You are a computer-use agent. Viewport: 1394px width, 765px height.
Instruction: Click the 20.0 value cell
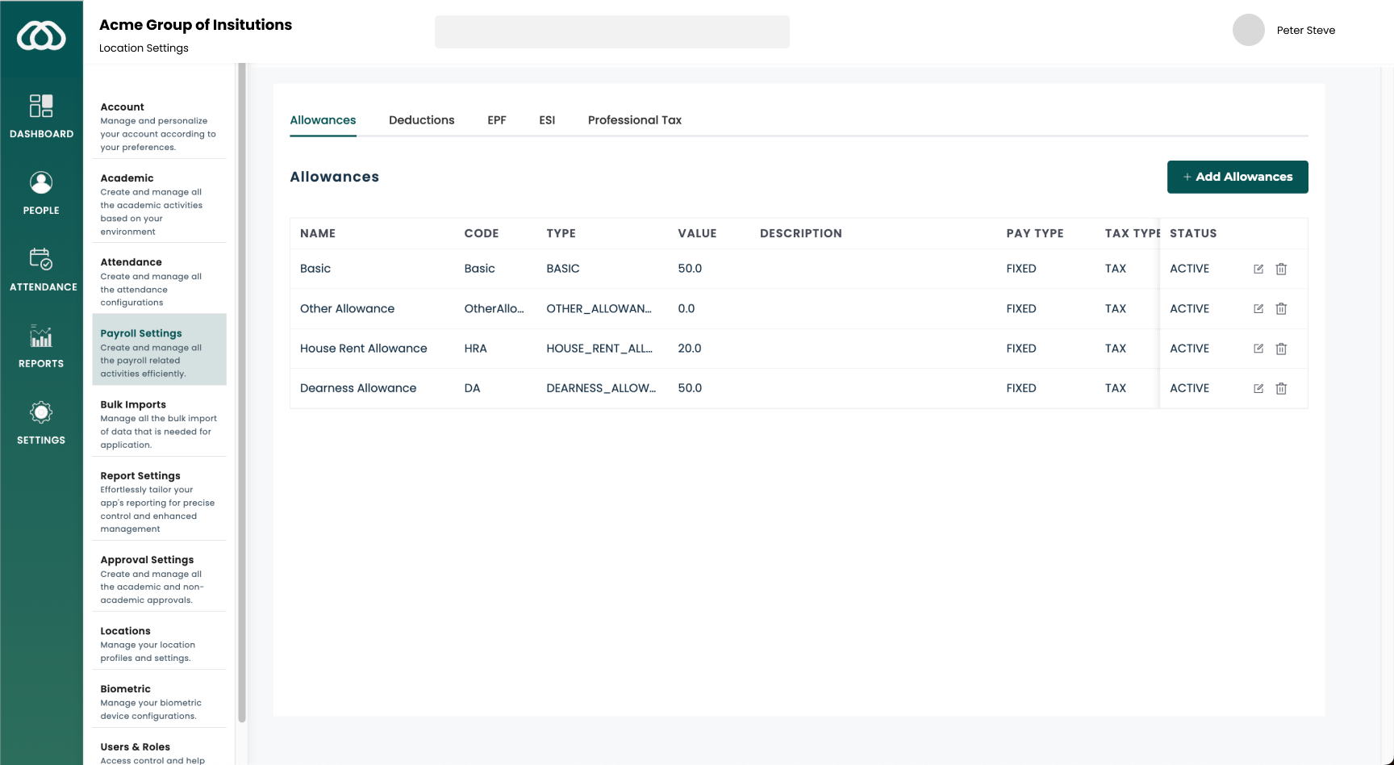point(690,349)
